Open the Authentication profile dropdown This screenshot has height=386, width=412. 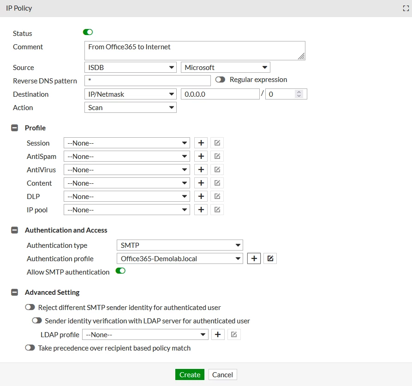180,259
